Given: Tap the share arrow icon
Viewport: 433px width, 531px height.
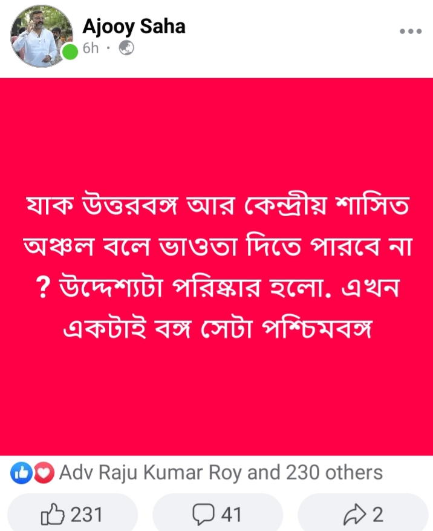Looking at the screenshot, I should tap(354, 514).
